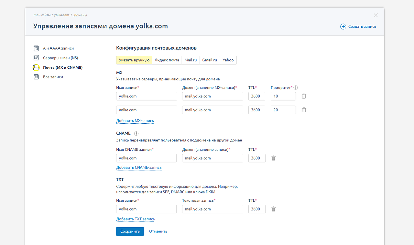Click the Добавить MX-запись link
414x245 pixels.
click(x=135, y=121)
